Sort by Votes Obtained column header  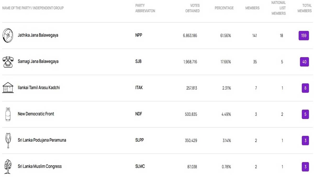click(192, 8)
